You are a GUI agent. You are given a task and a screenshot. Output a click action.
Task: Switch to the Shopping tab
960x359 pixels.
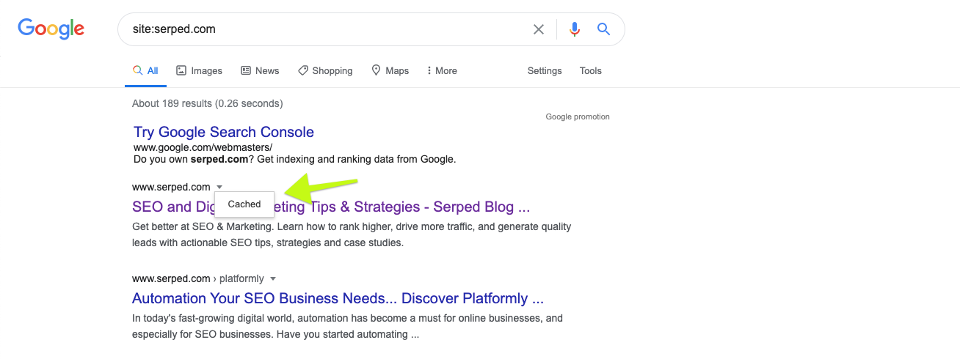325,71
